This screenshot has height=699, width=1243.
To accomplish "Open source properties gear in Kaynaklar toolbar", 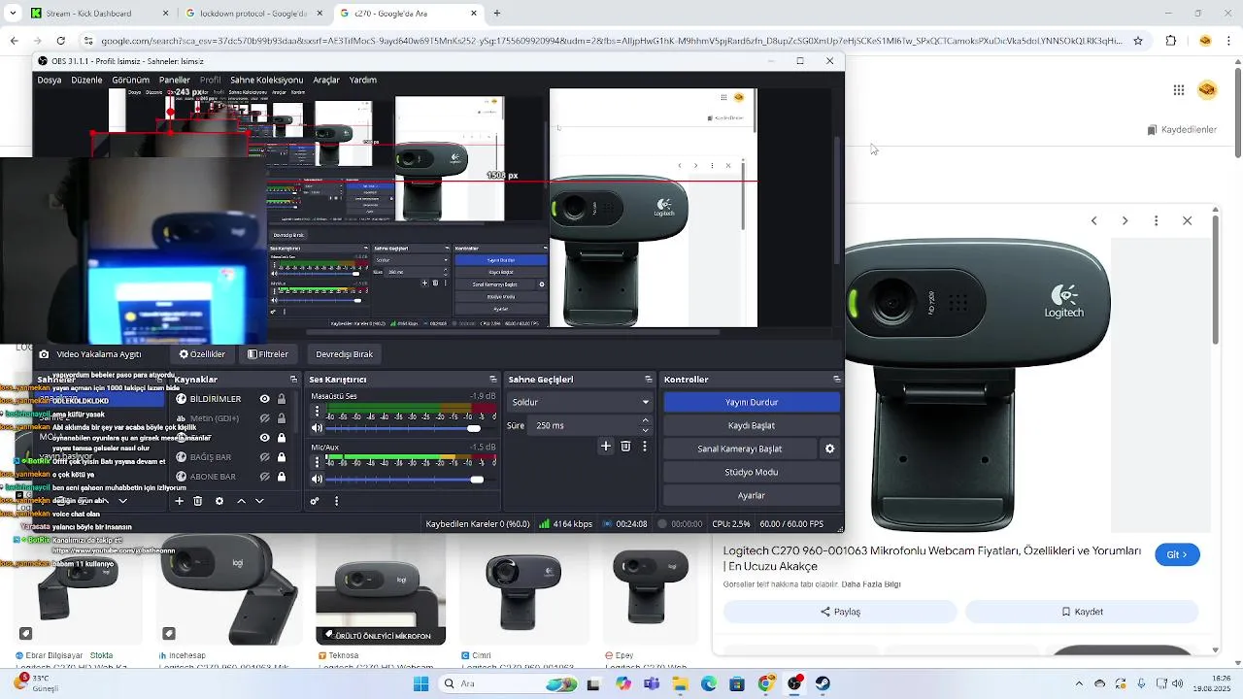I will (219, 501).
